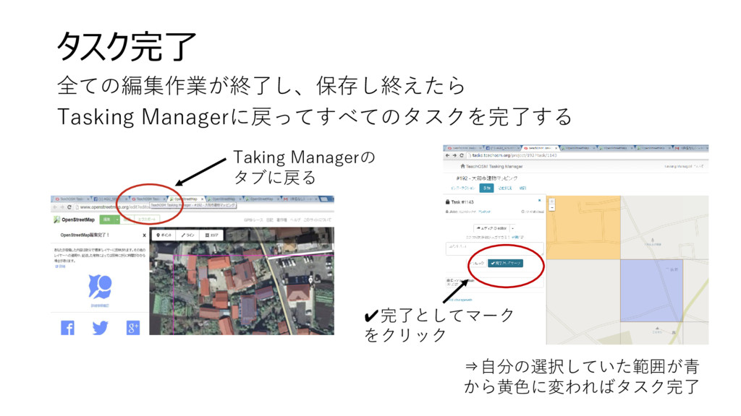Click the forward arrow in the Tasking Manager browser
The width and height of the screenshot is (741, 416).
coord(454,155)
